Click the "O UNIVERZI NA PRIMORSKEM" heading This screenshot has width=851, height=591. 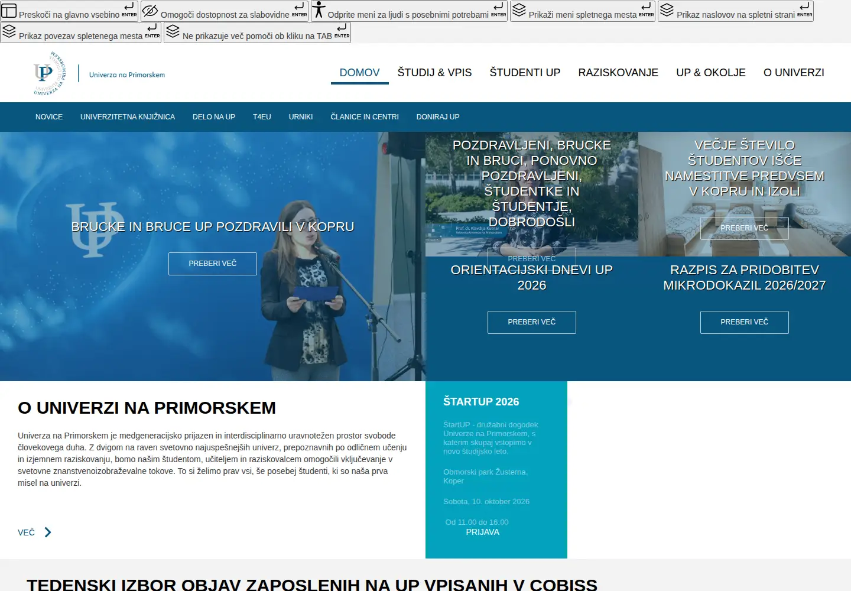[x=147, y=408]
